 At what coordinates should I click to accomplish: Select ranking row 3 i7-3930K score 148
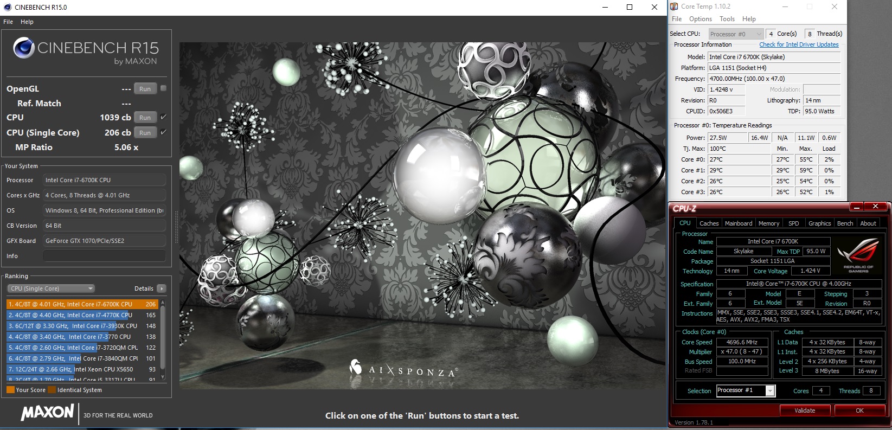point(82,326)
